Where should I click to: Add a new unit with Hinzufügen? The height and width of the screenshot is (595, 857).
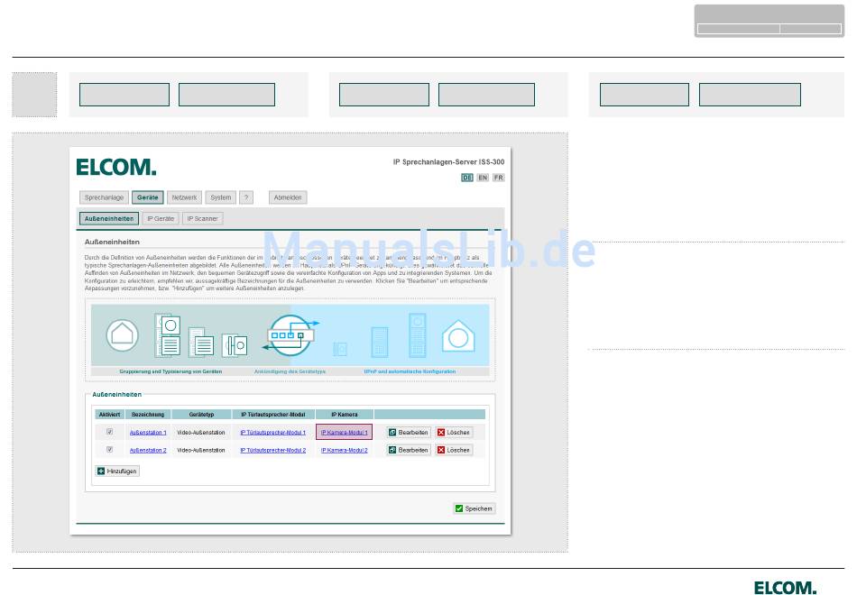tap(117, 471)
